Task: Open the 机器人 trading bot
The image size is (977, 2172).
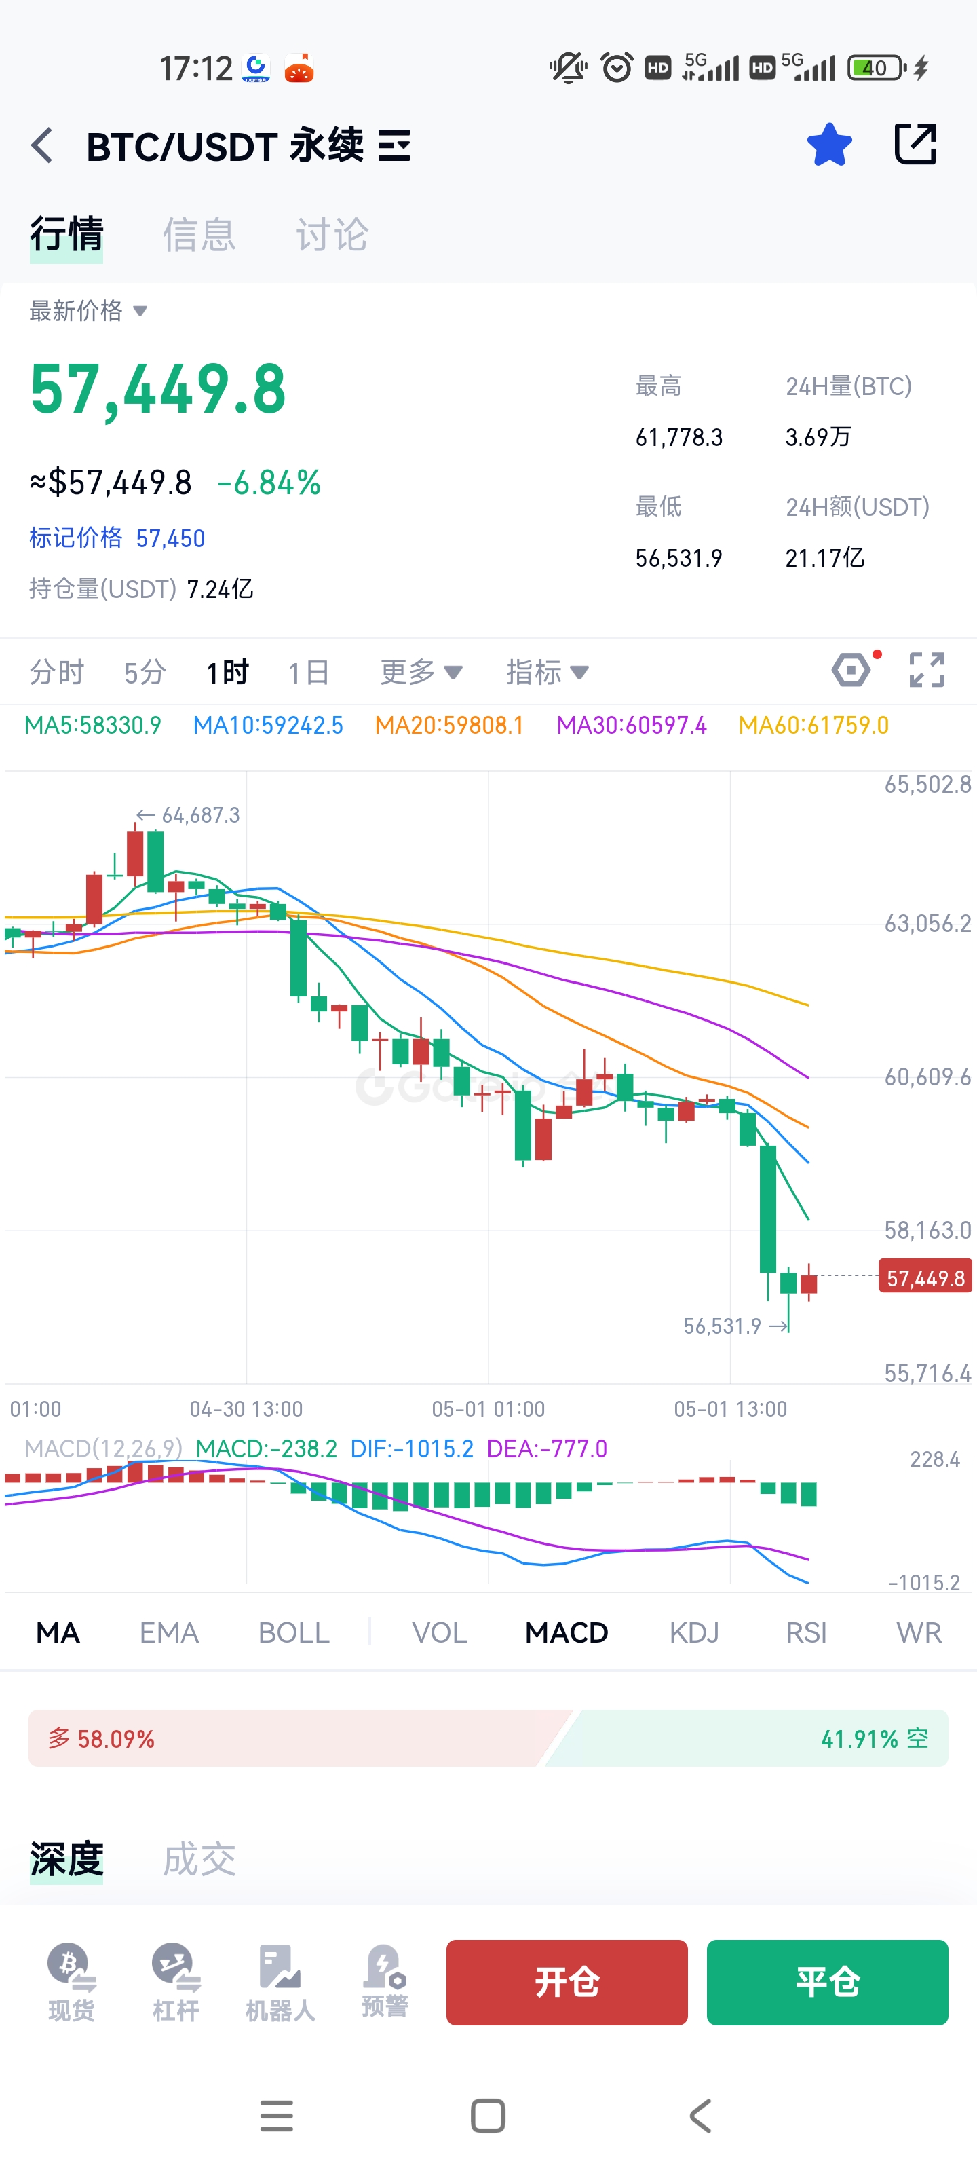Action: (281, 1982)
